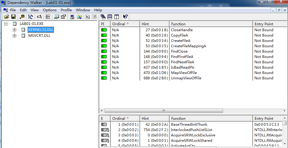Click green C icon beside CloseHandle
The height and width of the screenshot is (148, 288).
pyautogui.click(x=104, y=30)
